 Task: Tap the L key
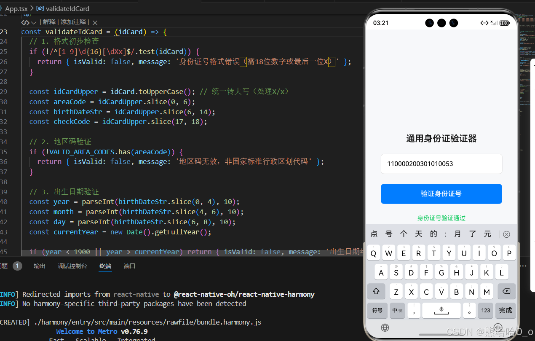pyautogui.click(x=501, y=272)
